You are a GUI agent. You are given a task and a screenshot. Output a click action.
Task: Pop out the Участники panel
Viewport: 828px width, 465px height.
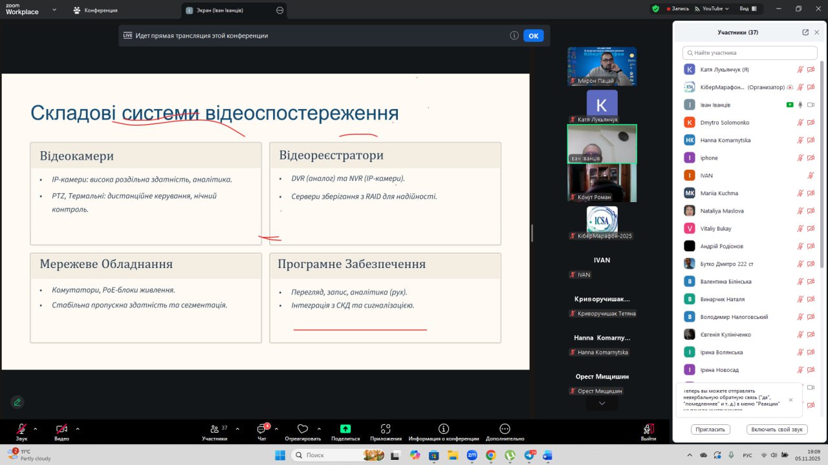805,32
